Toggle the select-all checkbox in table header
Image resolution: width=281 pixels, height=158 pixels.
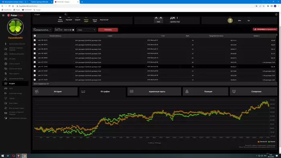(x=35, y=36)
